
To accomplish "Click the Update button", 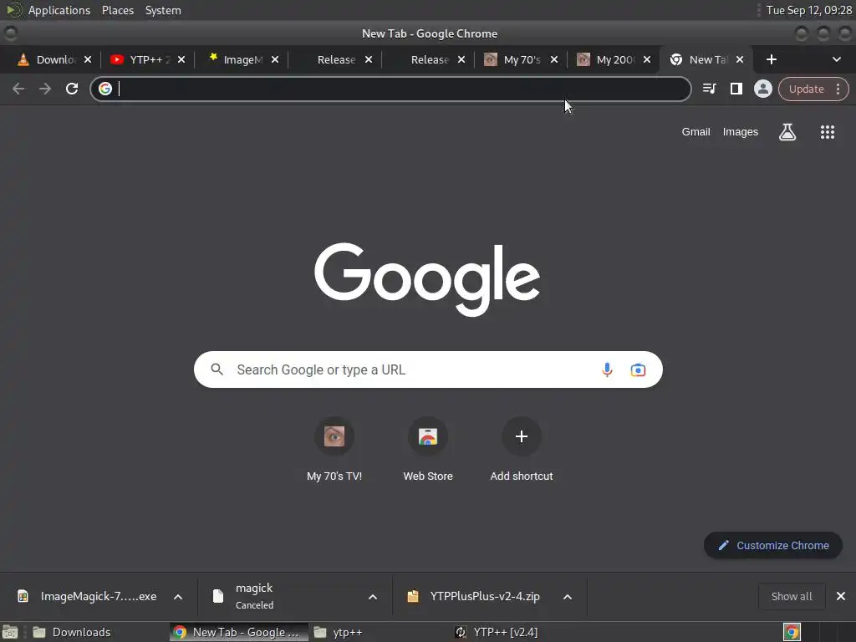I will pos(806,89).
